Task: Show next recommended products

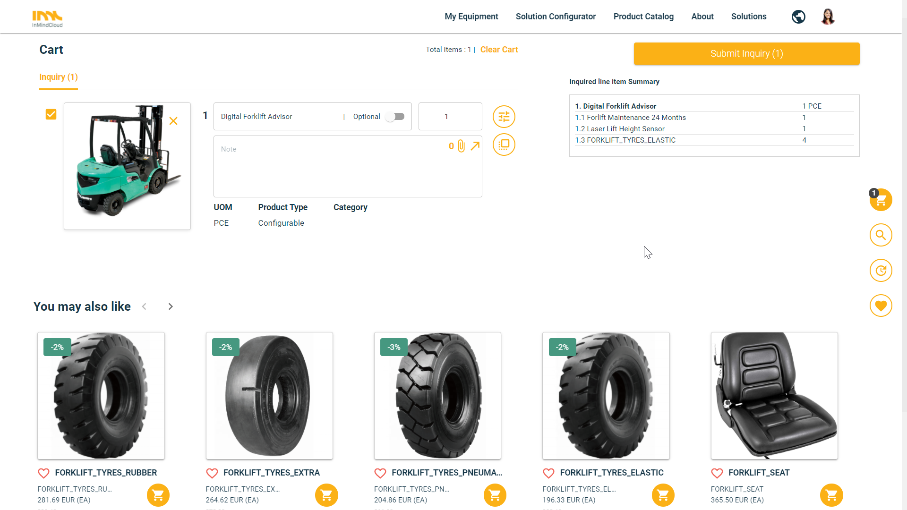Action: coord(171,307)
